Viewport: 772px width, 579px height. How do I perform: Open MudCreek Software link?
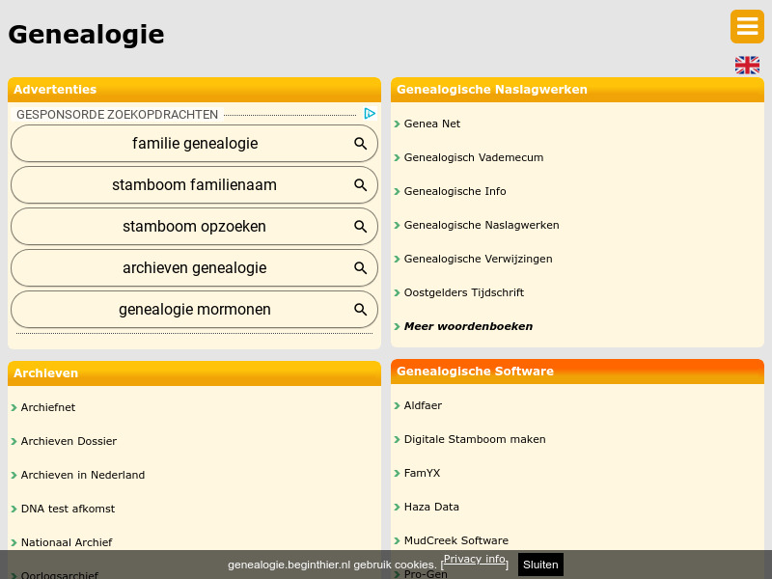(x=455, y=540)
